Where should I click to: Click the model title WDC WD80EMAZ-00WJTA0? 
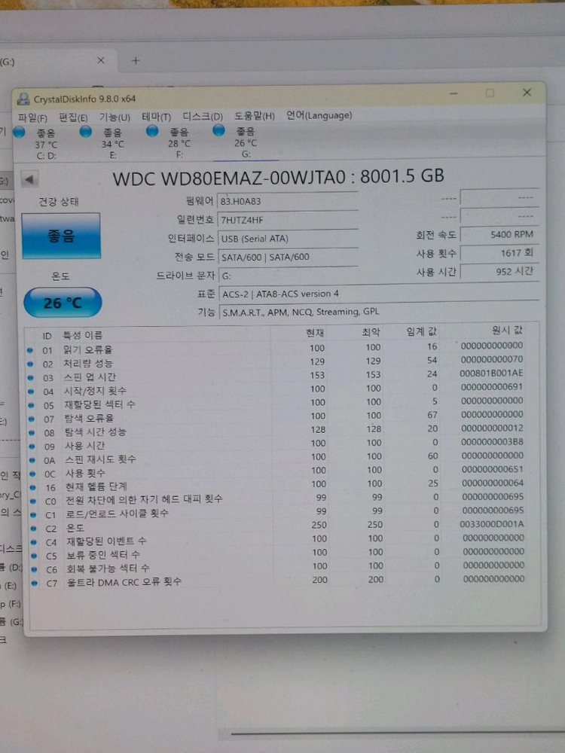point(229,178)
